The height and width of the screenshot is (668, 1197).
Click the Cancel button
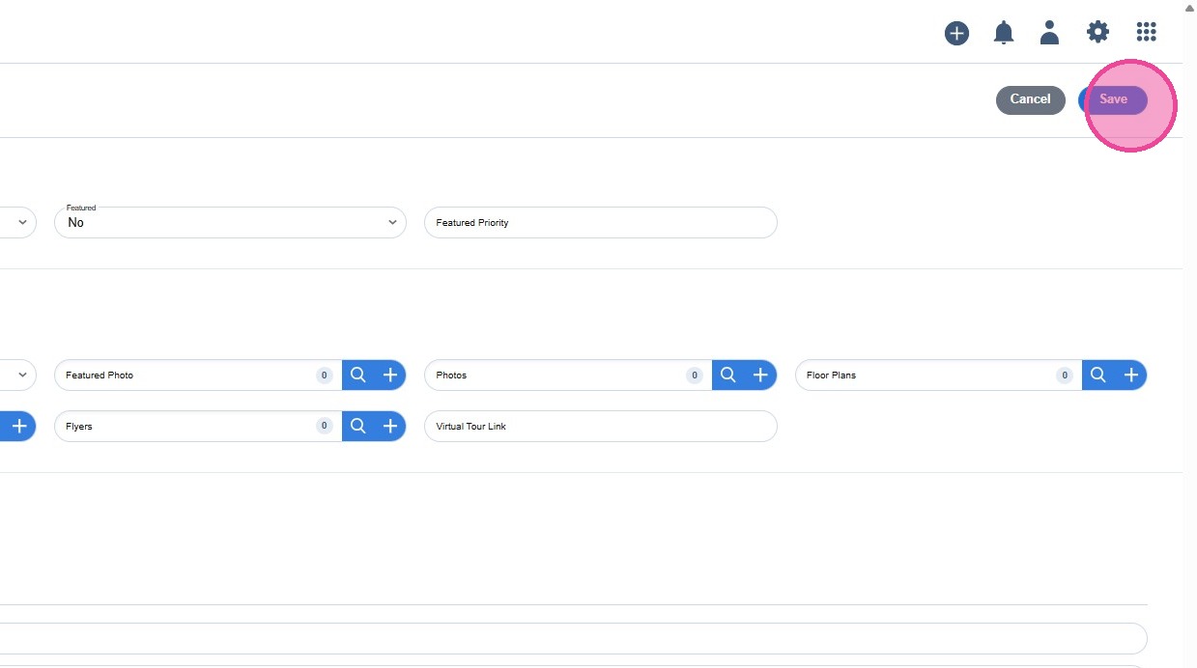coord(1031,99)
